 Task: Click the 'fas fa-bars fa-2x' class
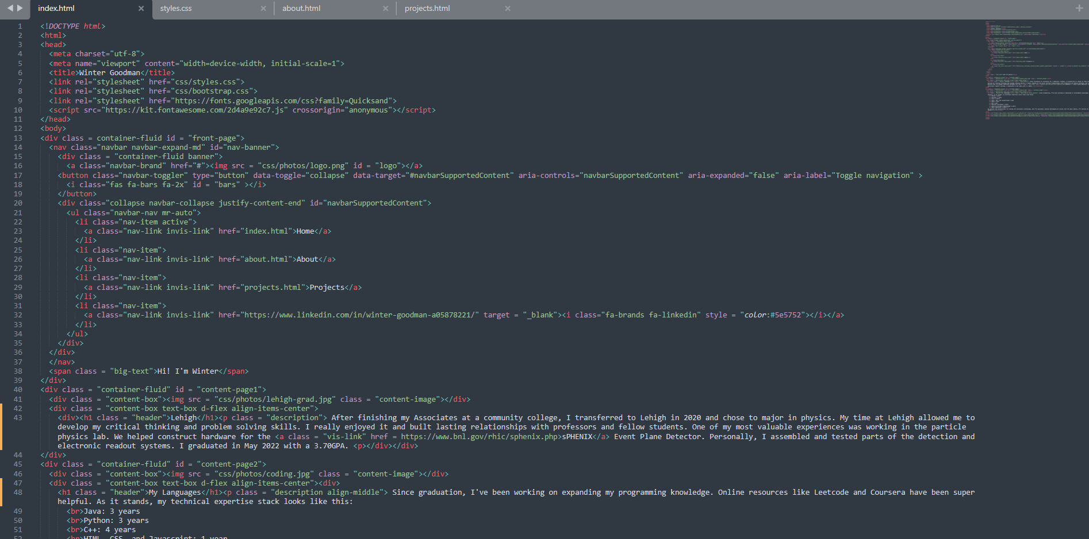147,185
